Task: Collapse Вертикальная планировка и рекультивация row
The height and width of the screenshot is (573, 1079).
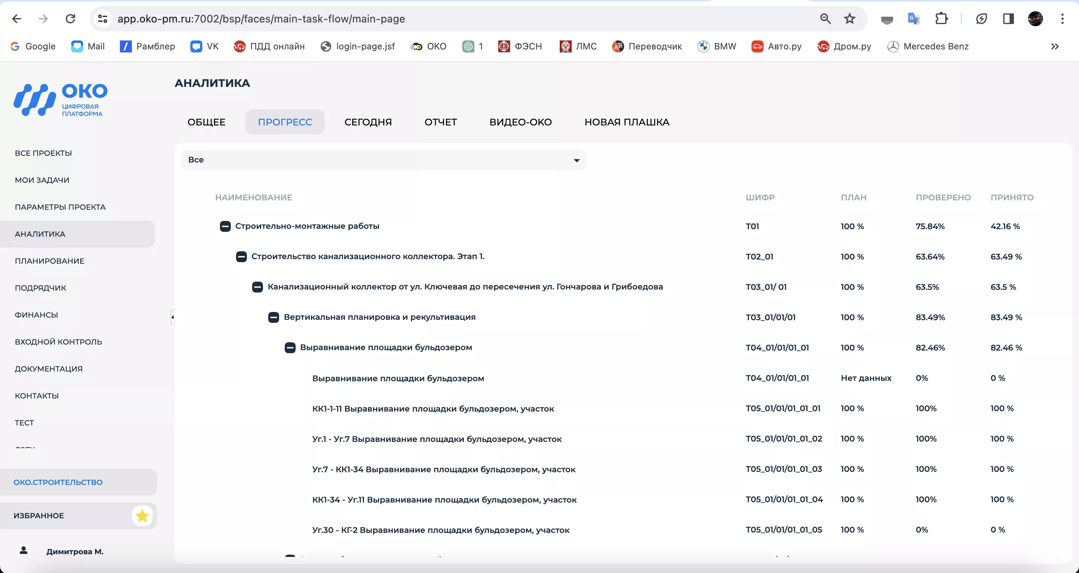Action: [x=274, y=317]
